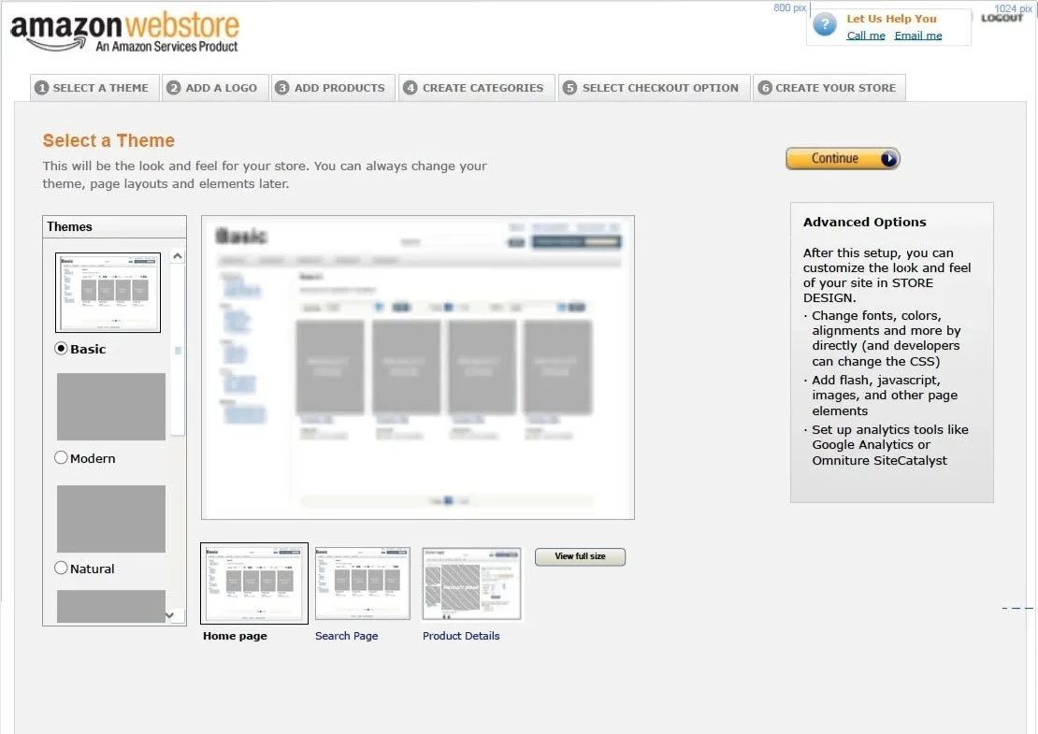Click the Amazon Webstore logo
This screenshot has width=1038, height=734.
click(124, 32)
